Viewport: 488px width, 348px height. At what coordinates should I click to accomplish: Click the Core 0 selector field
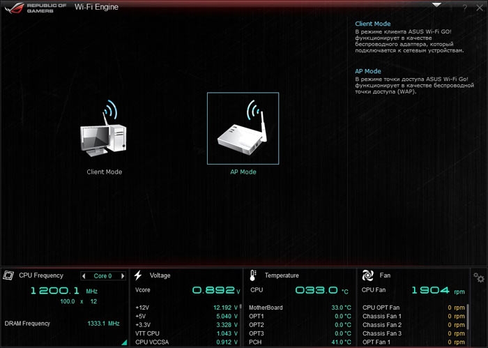103,275
